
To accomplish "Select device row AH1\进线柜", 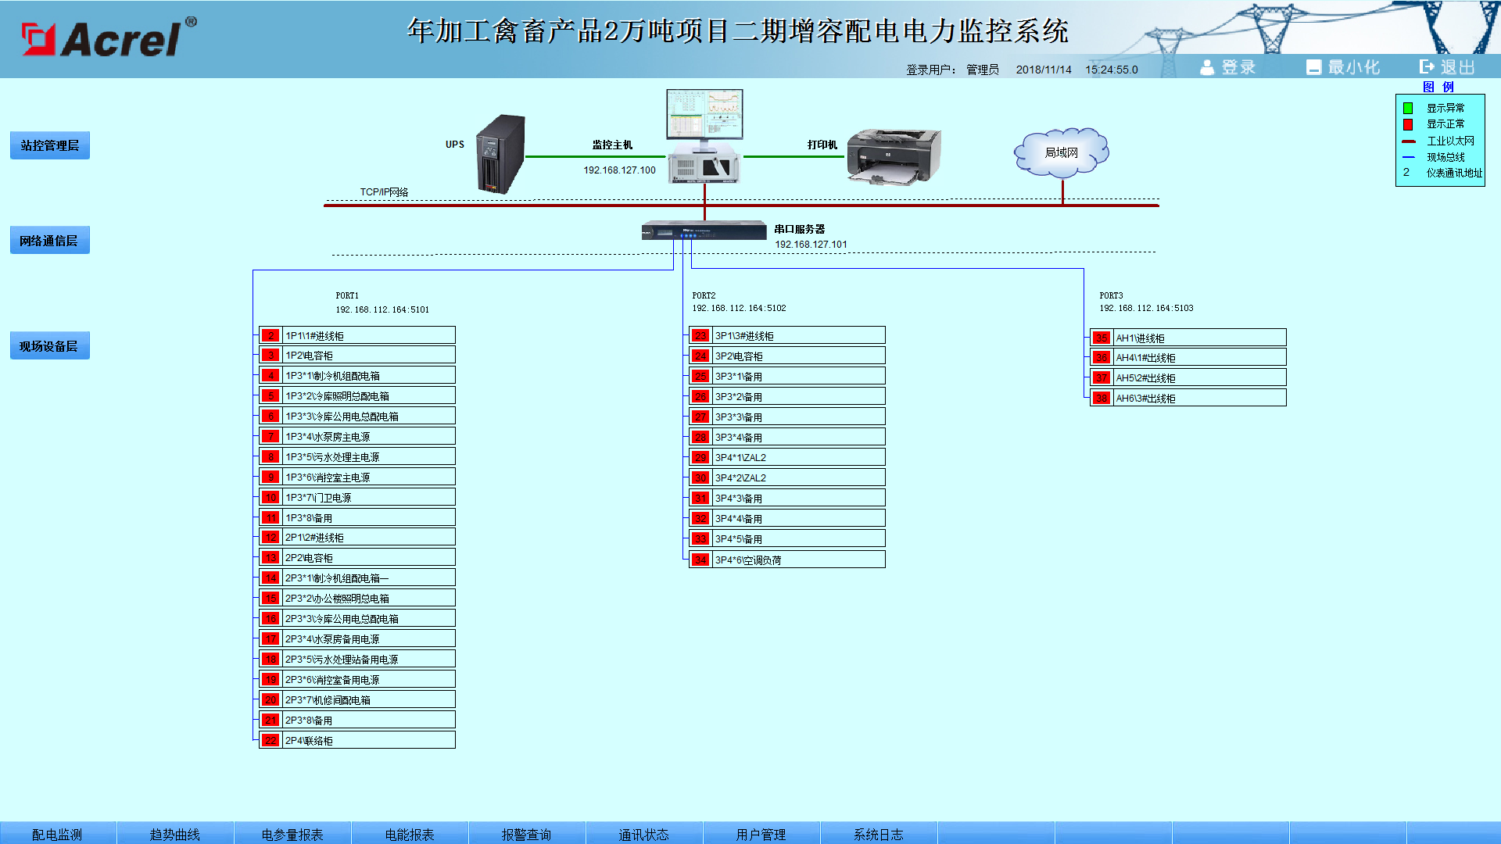I will click(1188, 338).
